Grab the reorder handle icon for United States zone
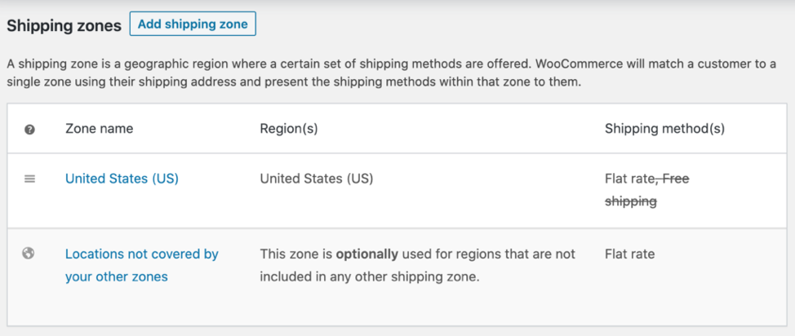This screenshot has height=336, width=795. tap(30, 179)
